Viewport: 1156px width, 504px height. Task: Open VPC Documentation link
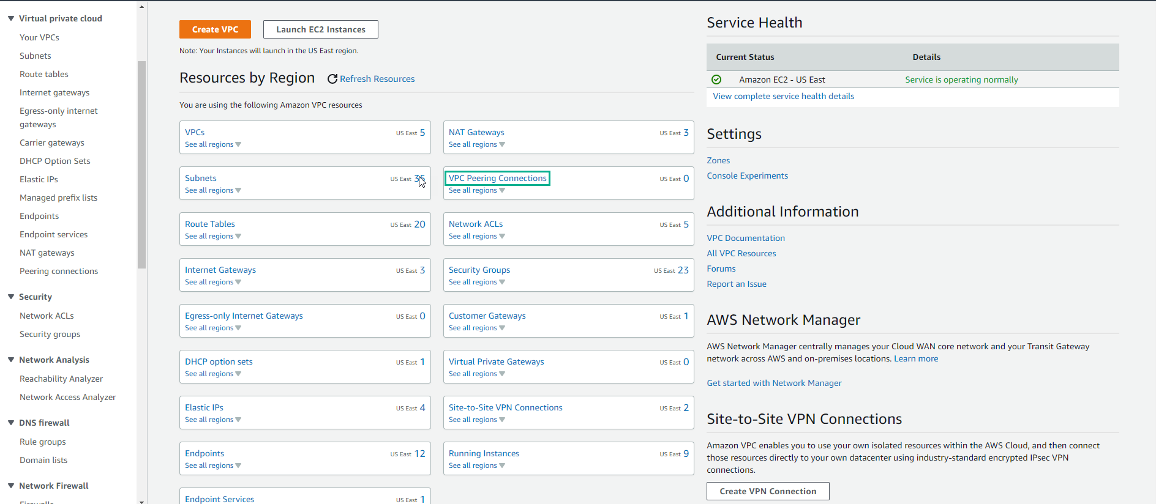[x=746, y=238]
